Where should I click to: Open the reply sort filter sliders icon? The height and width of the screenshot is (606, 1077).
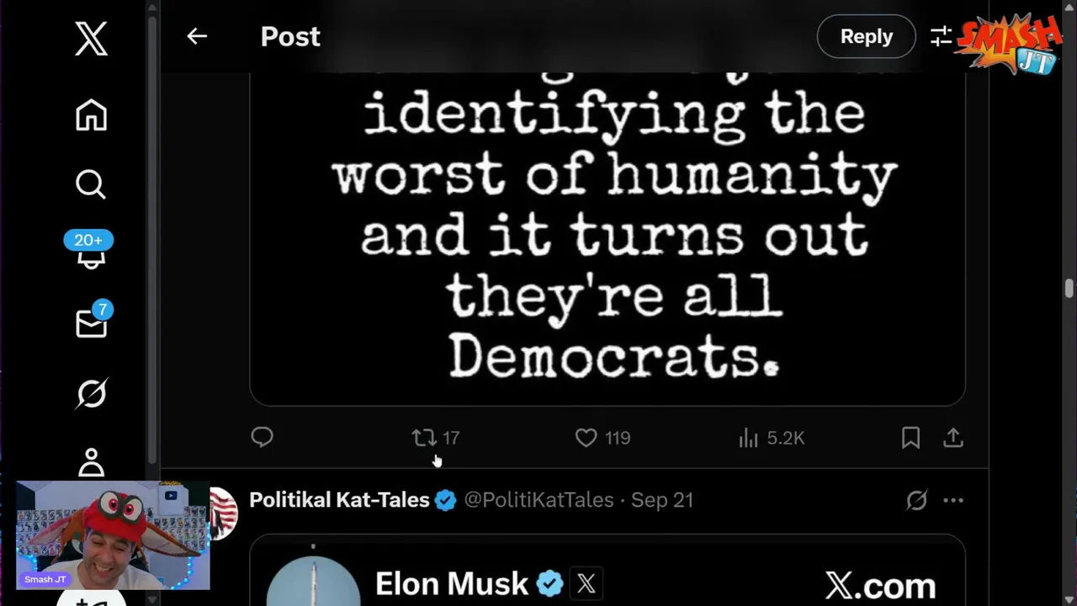point(942,36)
